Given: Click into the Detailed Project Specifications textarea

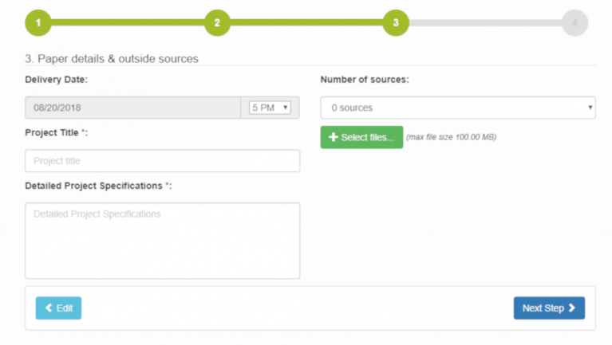Looking at the screenshot, I should pyautogui.click(x=162, y=240).
